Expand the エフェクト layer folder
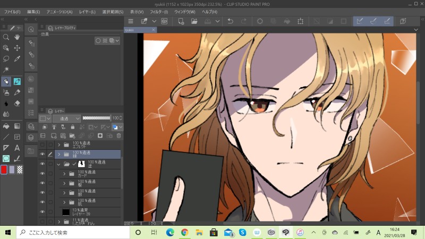This screenshot has height=239, width=425. click(x=59, y=145)
